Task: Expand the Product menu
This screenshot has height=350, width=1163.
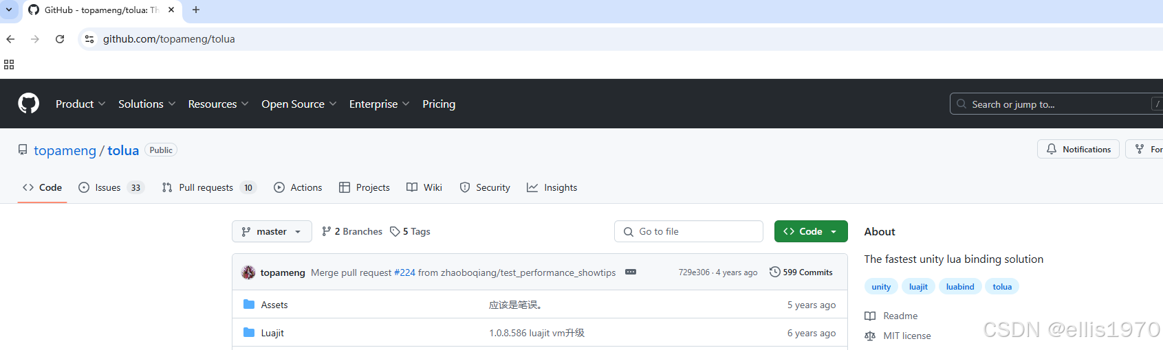Action: pos(80,104)
